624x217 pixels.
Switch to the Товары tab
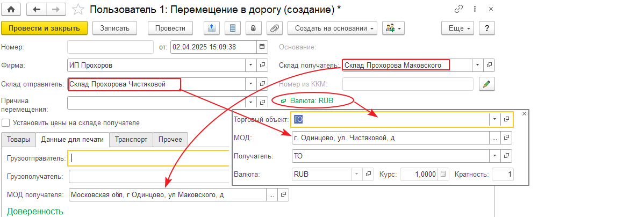coord(18,139)
